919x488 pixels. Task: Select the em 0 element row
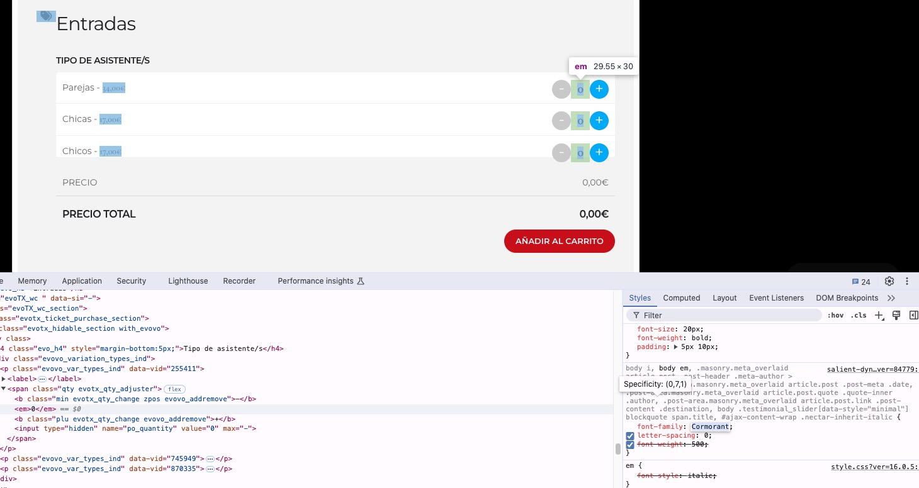pos(307,409)
